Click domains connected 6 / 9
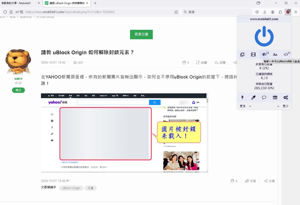 (264, 78)
